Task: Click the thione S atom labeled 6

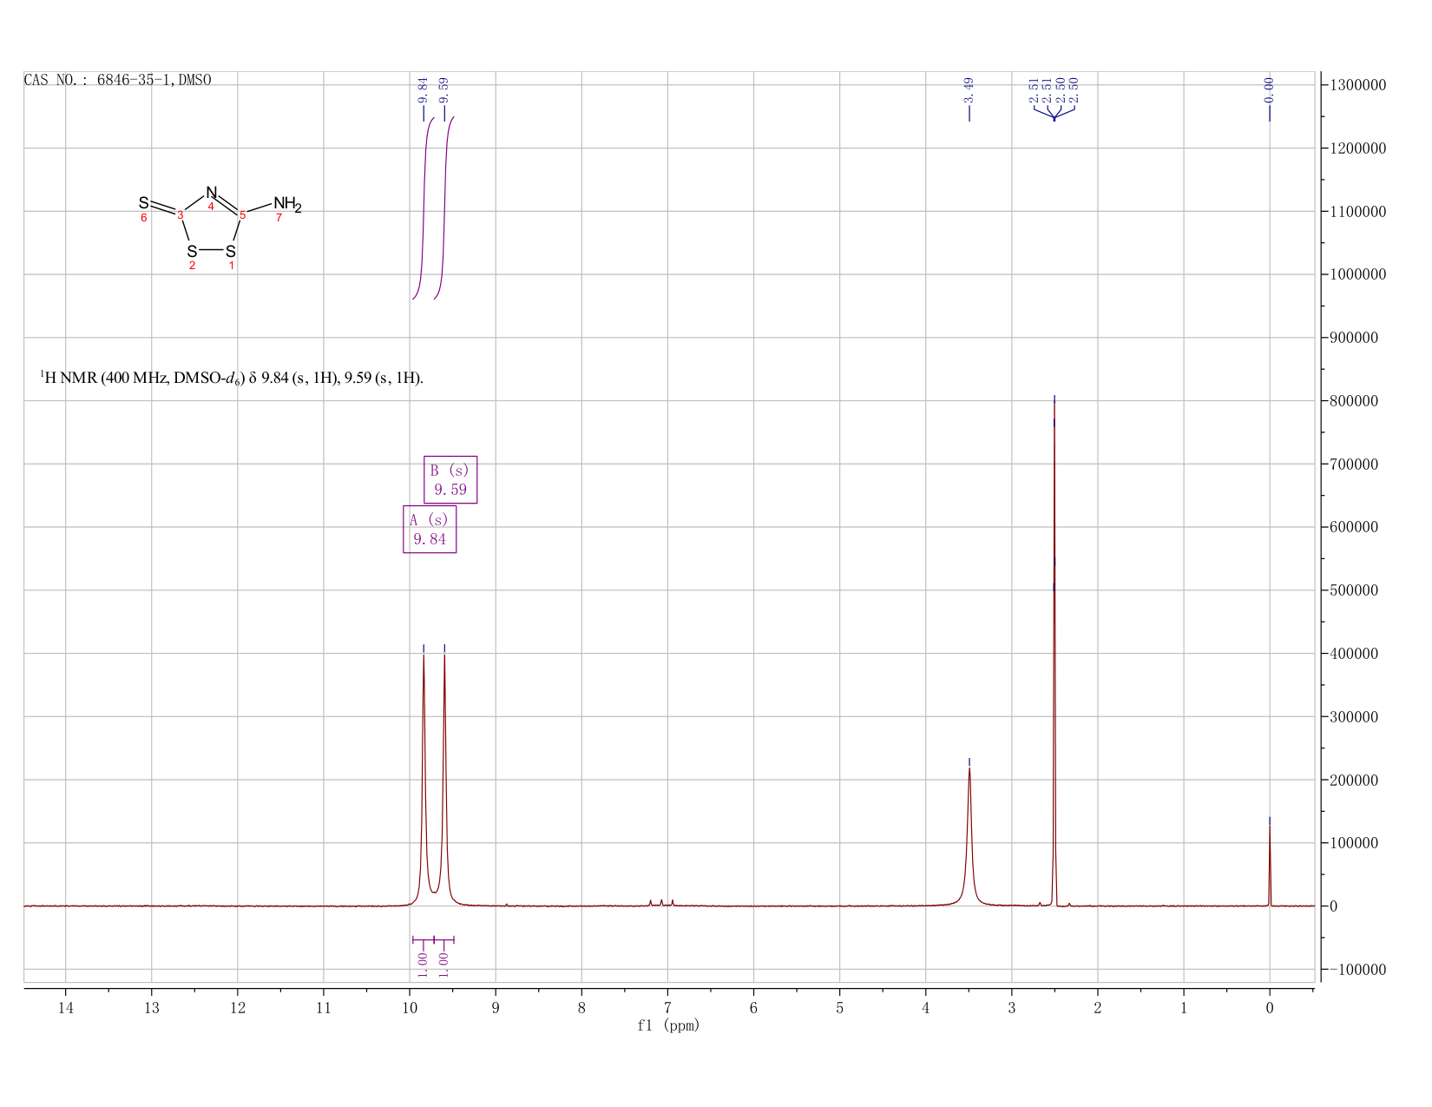Action: click(143, 203)
